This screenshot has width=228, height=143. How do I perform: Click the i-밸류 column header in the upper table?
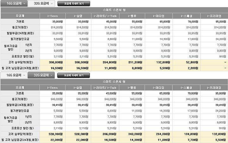pyautogui.click(x=132, y=16)
